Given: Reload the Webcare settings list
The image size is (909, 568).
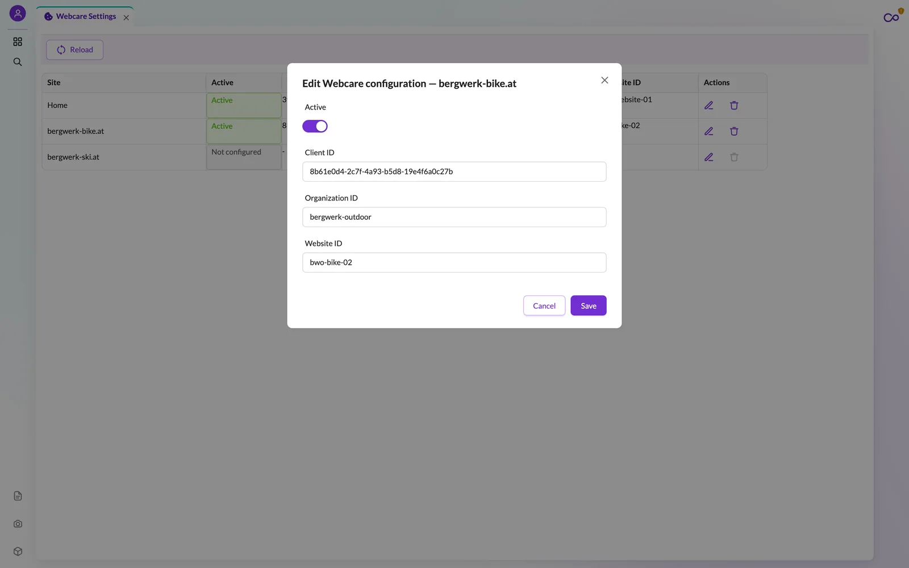Looking at the screenshot, I should click(74, 50).
